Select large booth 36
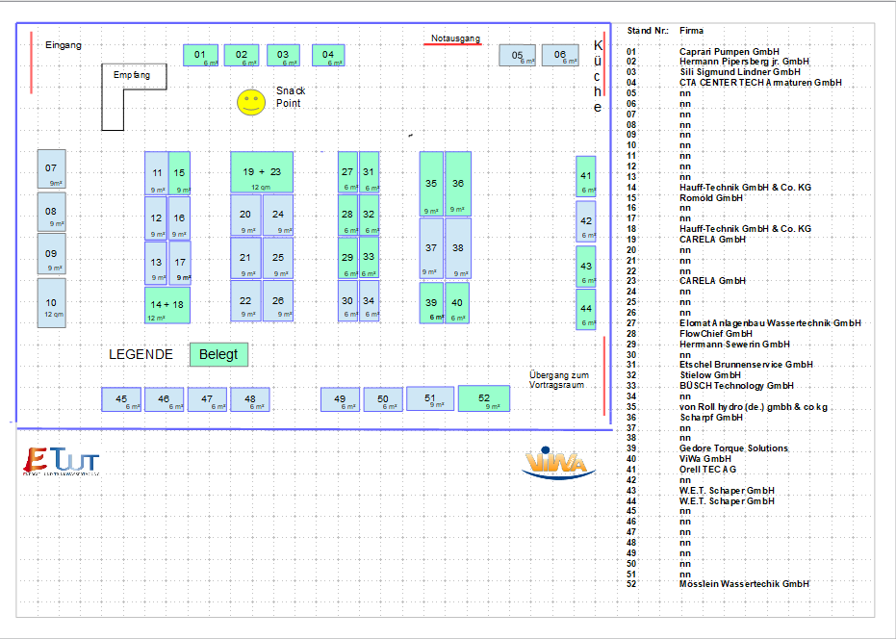The width and height of the screenshot is (896, 639). (458, 184)
